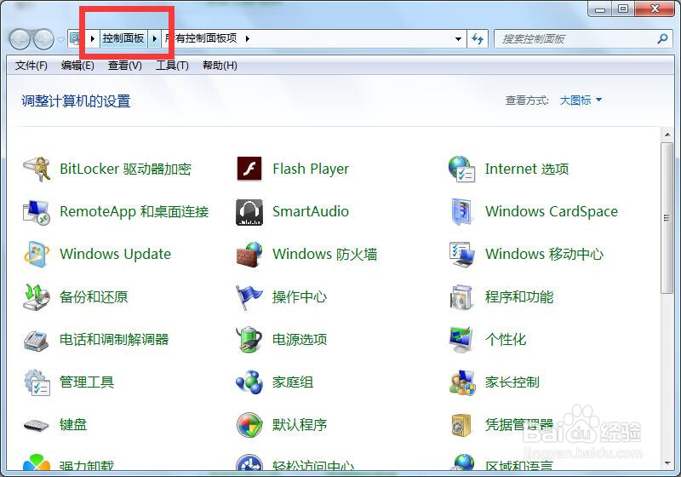The image size is (681, 477).
Task: Expand the arrow after 控制面板 breadcrumb
Action: pyautogui.click(x=155, y=38)
